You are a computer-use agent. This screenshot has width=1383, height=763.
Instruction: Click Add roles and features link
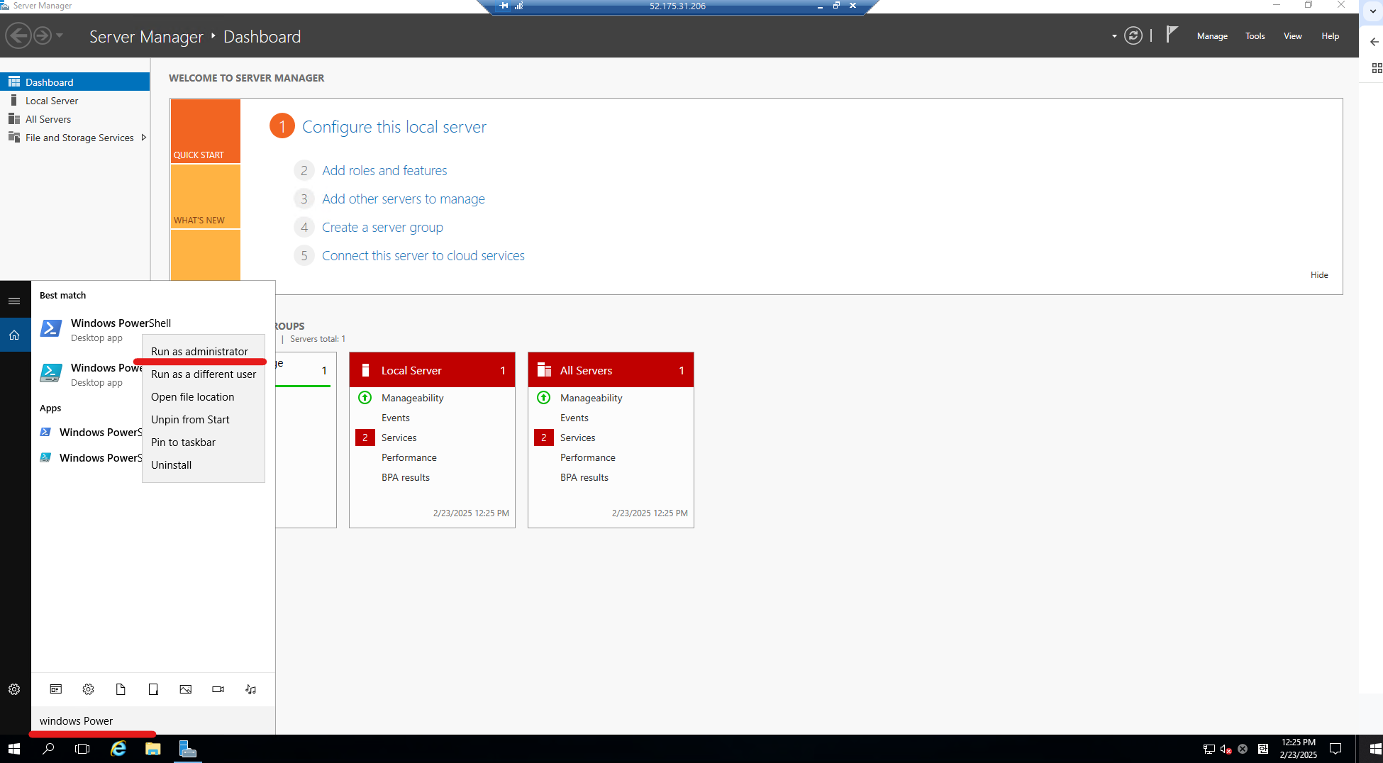[384, 171]
